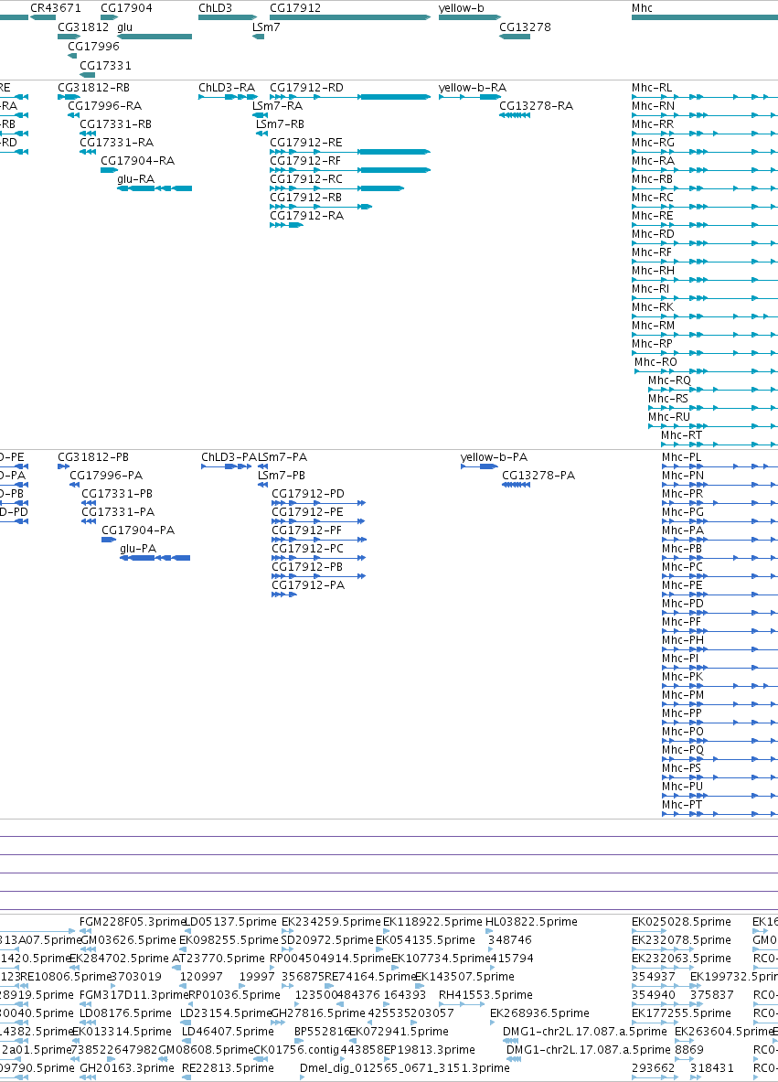Image resolution: width=778 pixels, height=1082 pixels.
Task: Click transcript CG17912-RA label
Action: click(306, 215)
